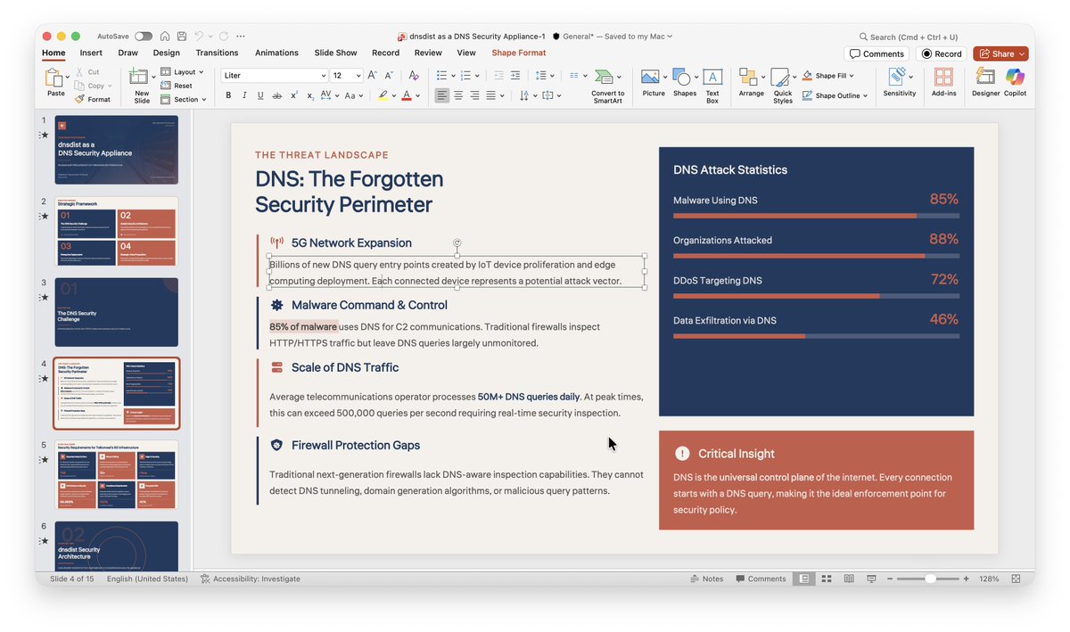Open the Accessibility: Investigate status item
This screenshot has width=1070, height=632.
click(x=250, y=579)
